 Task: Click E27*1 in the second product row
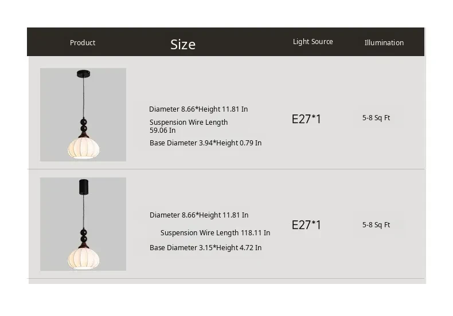coord(306,225)
